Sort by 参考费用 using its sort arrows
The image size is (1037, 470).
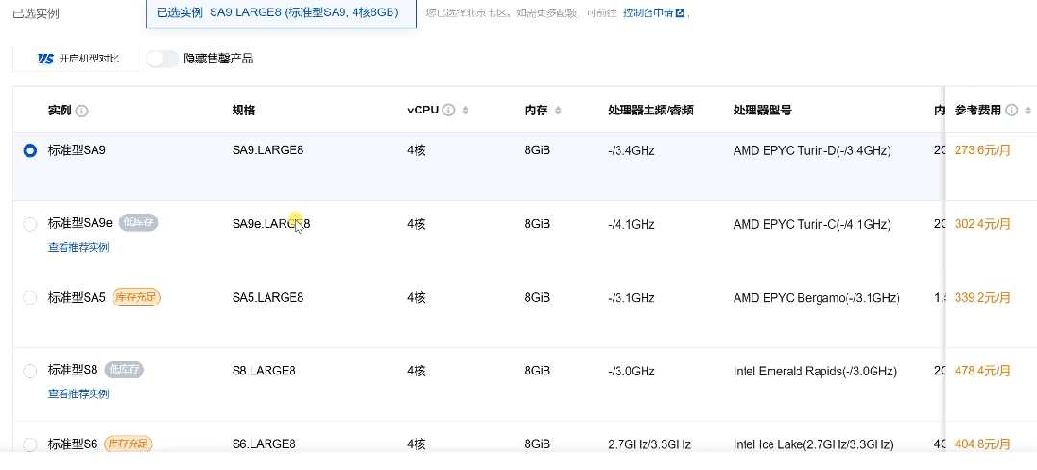tap(1027, 111)
